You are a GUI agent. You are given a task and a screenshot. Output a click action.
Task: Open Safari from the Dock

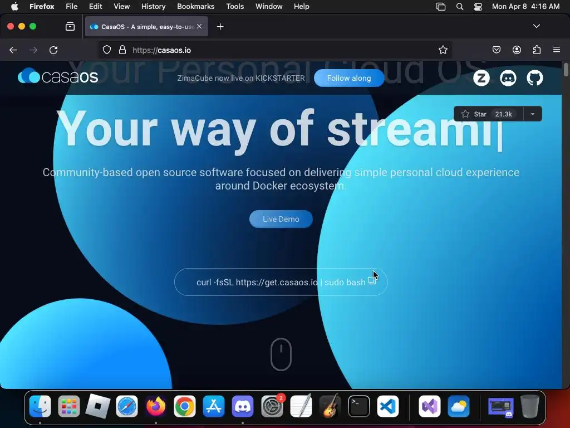[x=127, y=406]
